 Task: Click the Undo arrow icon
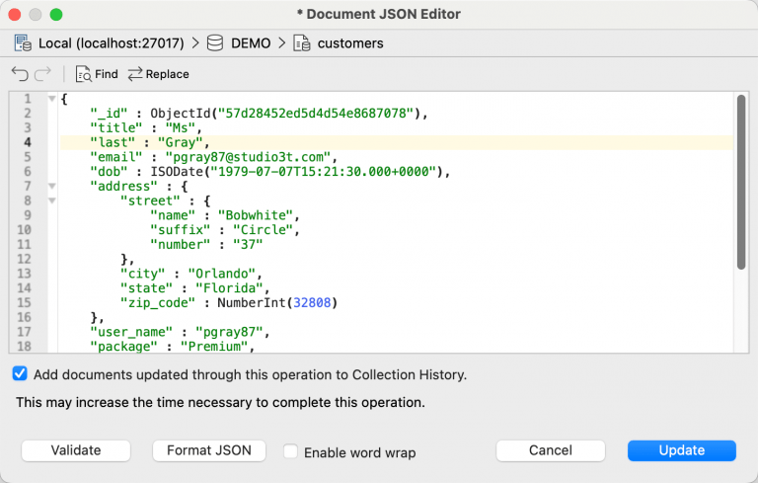pyautogui.click(x=20, y=74)
